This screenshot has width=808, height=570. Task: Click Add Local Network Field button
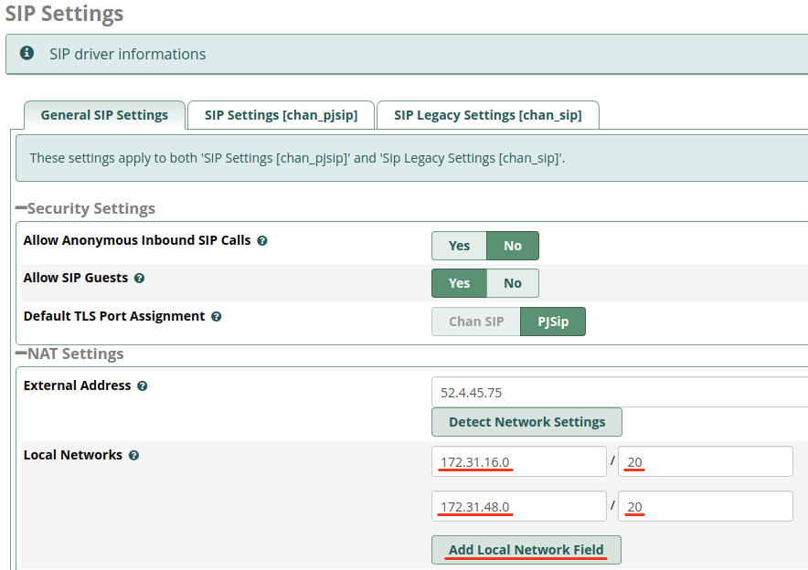526,550
